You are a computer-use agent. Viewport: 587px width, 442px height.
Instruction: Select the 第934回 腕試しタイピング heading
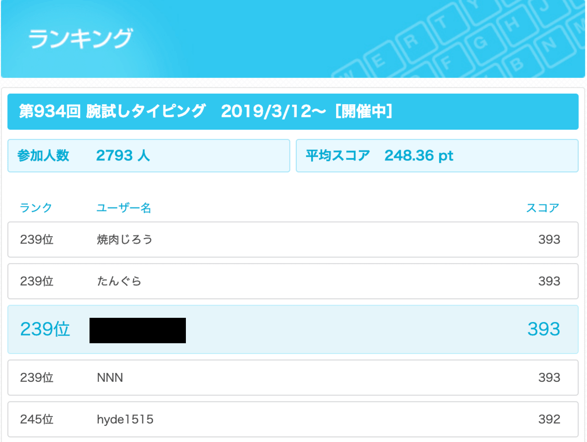tap(112, 112)
